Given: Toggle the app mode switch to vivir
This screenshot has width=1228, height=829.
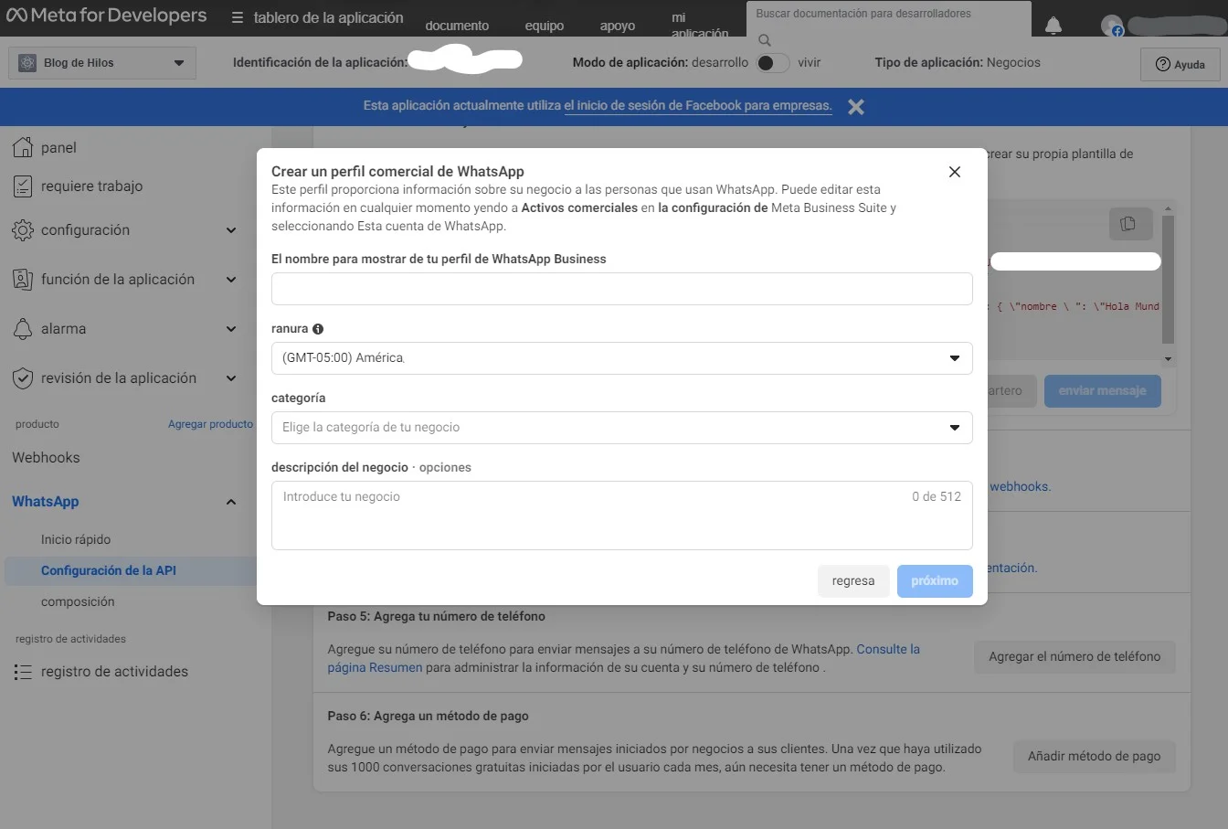Looking at the screenshot, I should point(772,63).
